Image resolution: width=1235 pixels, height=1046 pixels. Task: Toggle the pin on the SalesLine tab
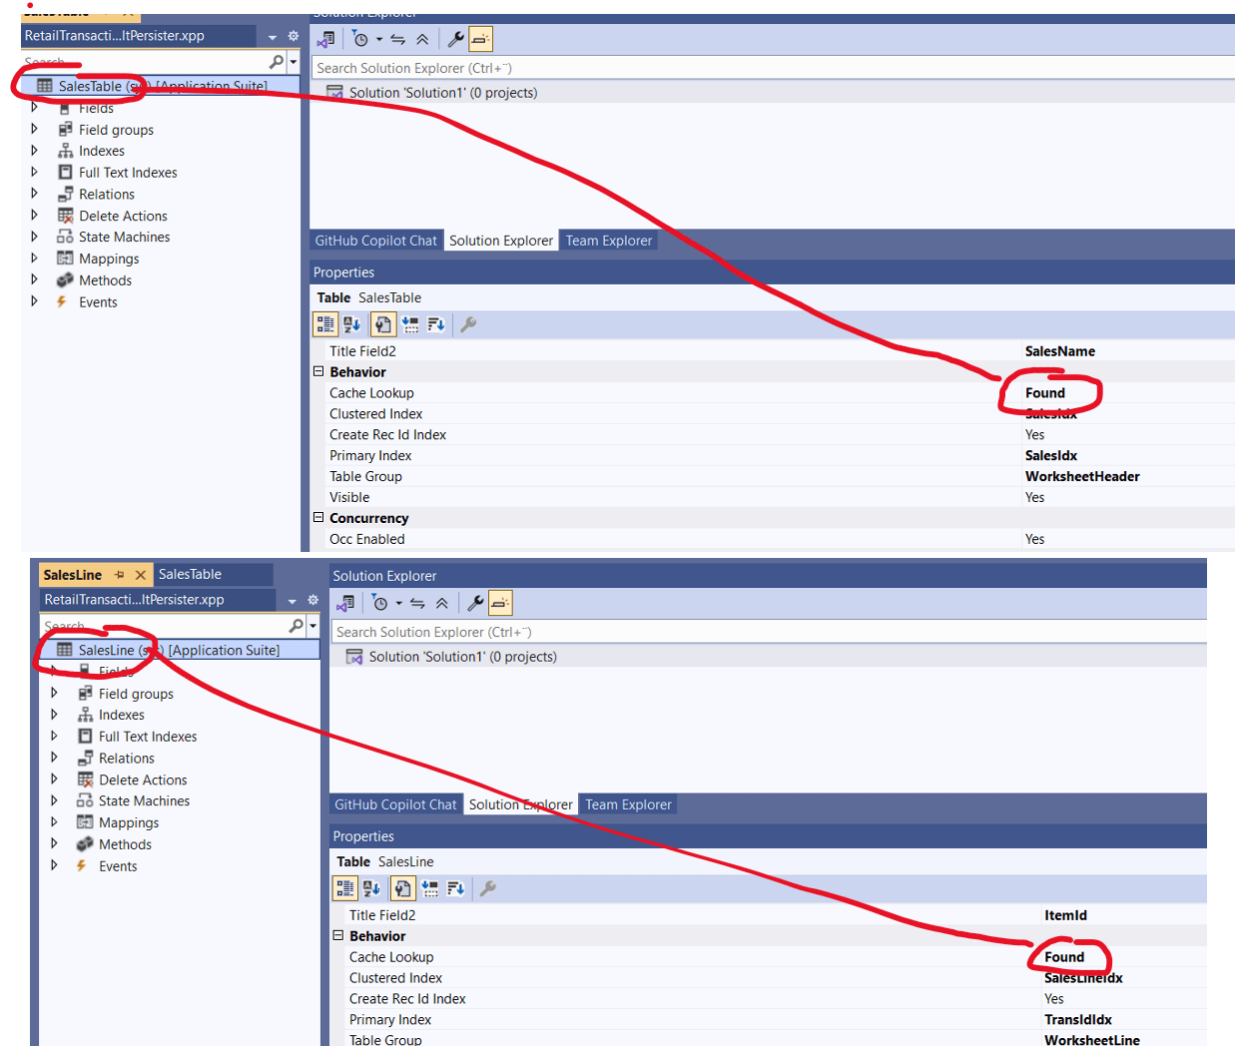120,575
